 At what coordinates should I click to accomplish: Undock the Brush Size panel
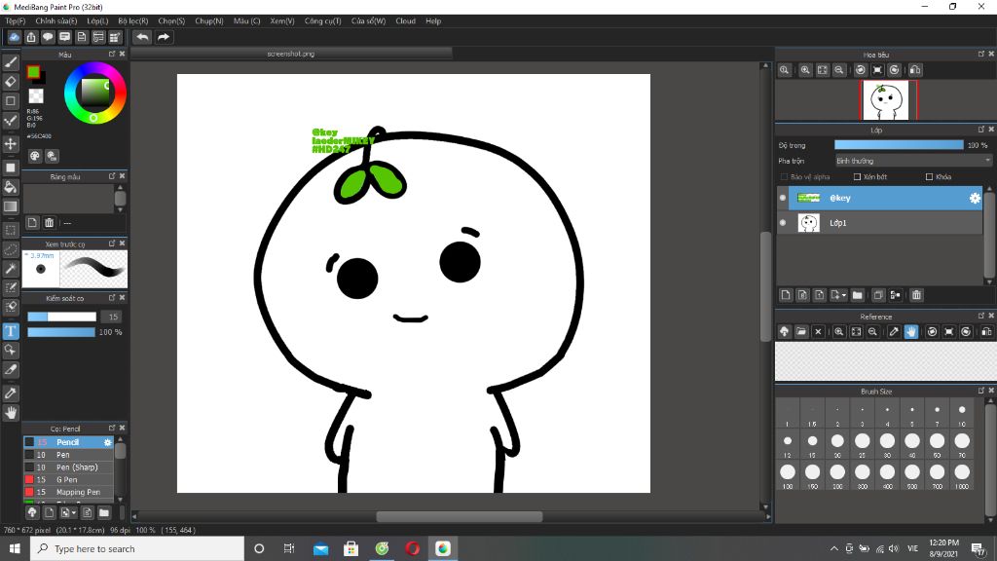(x=981, y=391)
